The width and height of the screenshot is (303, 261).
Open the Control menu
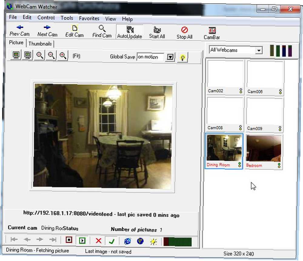[46, 18]
